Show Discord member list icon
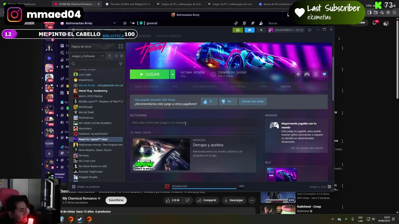The height and width of the screenshot is (224, 399). [x=261, y=23]
